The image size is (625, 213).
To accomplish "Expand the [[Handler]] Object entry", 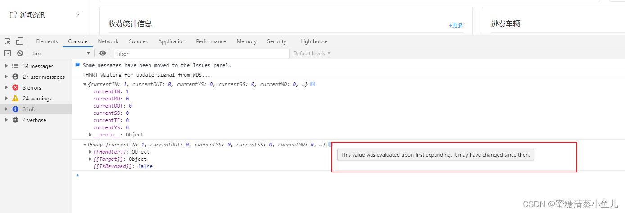I will [91, 152].
